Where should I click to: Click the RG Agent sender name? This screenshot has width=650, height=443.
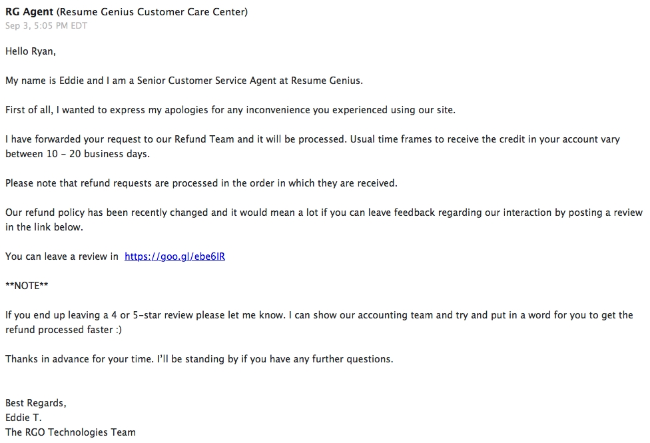point(29,12)
